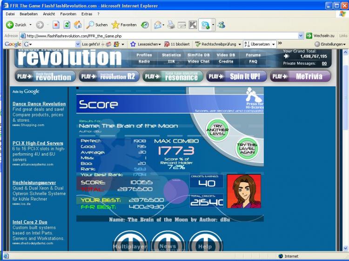Open the Favoriten menu
This screenshot has height=261, width=349.
[68, 14]
